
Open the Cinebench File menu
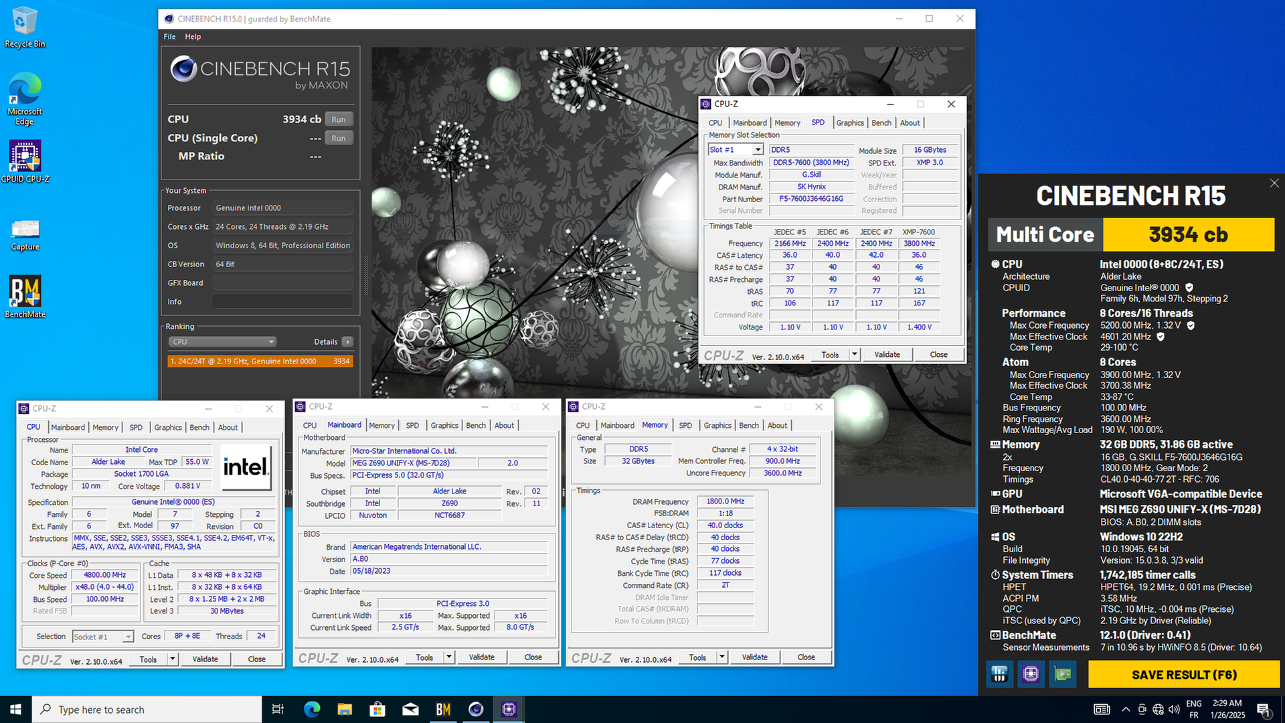point(169,37)
